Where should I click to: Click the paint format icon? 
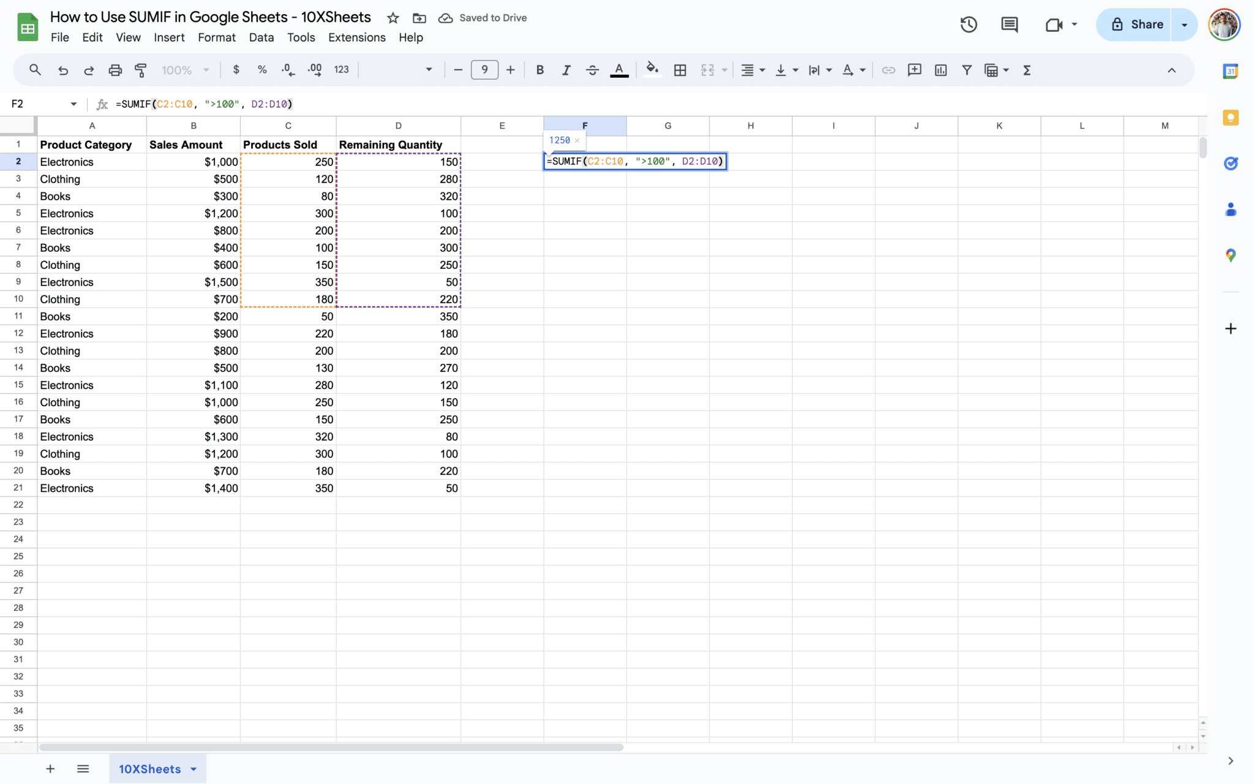pyautogui.click(x=141, y=70)
